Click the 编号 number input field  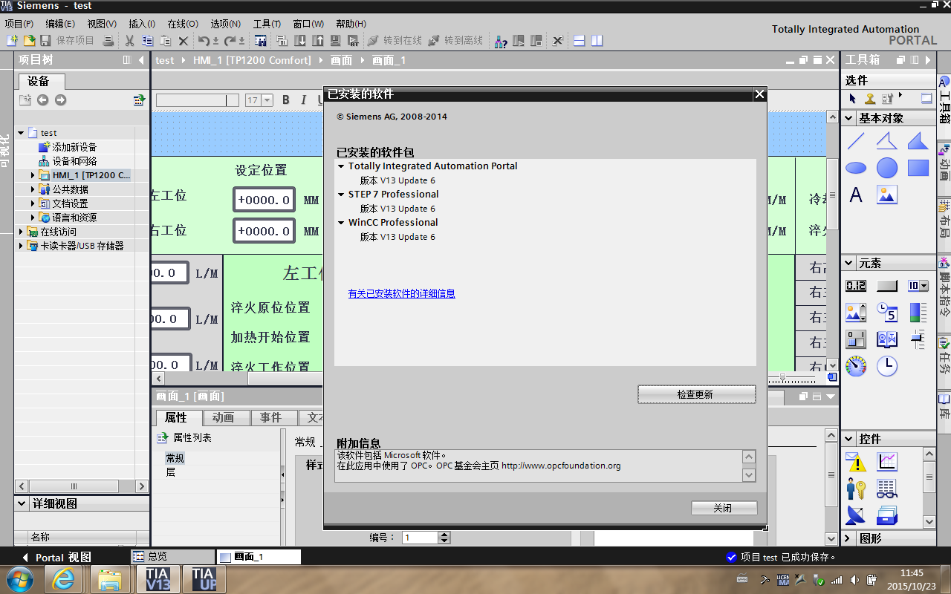pyautogui.click(x=421, y=538)
